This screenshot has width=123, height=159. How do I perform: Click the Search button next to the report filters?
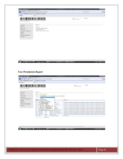(63, 96)
